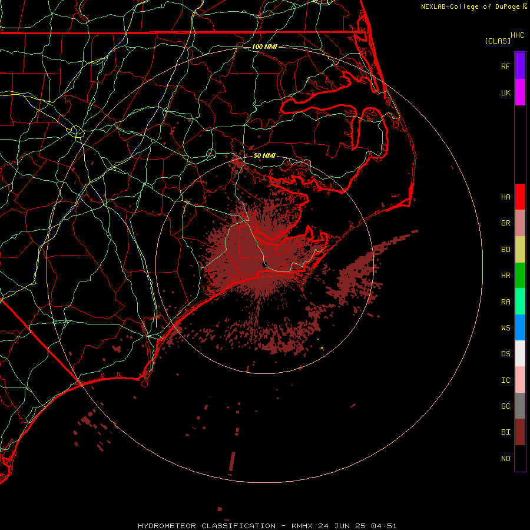
Task: Click the HHC product code text
Action: (x=517, y=35)
